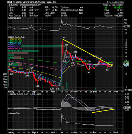The width and height of the screenshot is (132, 134).
Task: Click the StockCharts.com copyright label
Action: click(115, 2)
